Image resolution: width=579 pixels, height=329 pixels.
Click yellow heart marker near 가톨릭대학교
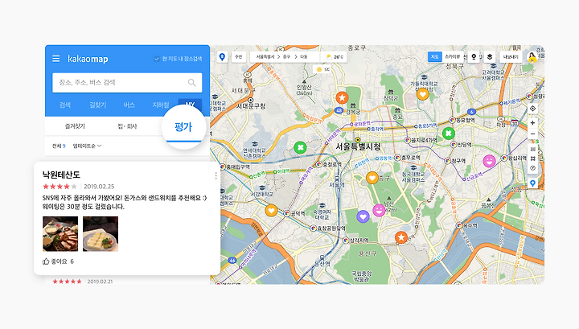point(423,94)
